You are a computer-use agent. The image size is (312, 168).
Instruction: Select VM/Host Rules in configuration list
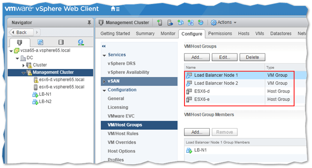[123, 134]
